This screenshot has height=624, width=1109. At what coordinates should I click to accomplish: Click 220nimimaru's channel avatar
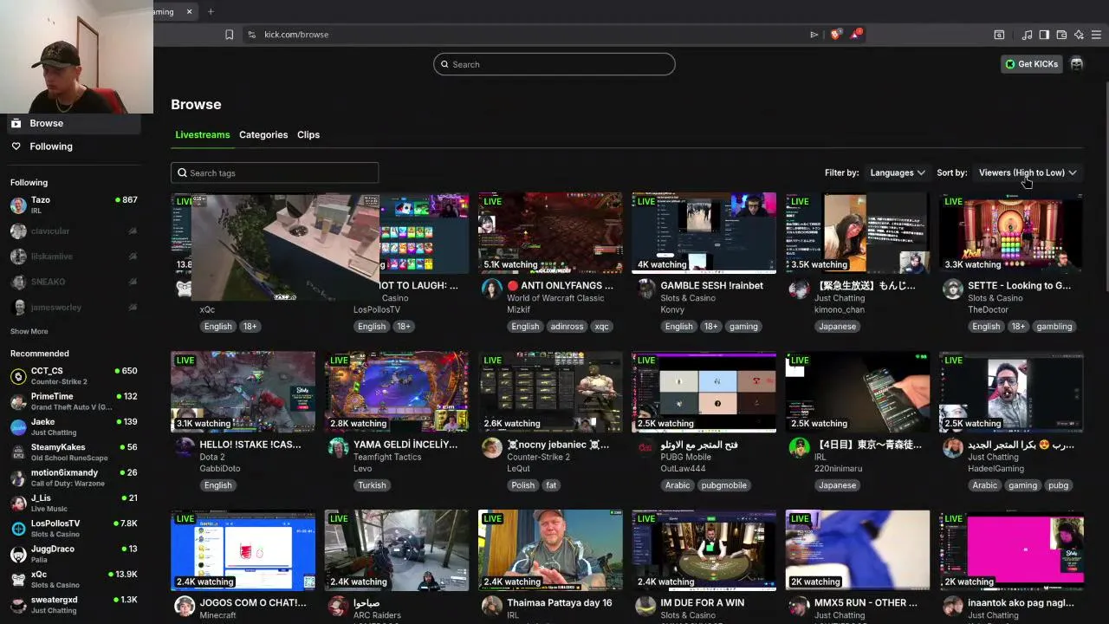(x=799, y=447)
